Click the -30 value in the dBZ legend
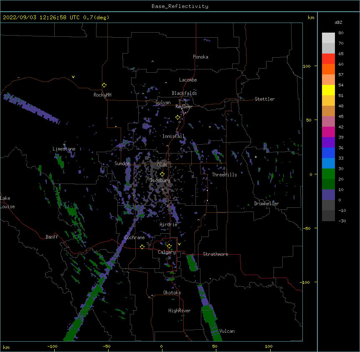The height and width of the screenshot is (352, 360). (x=342, y=221)
